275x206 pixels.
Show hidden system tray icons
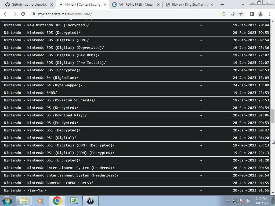click(228, 201)
